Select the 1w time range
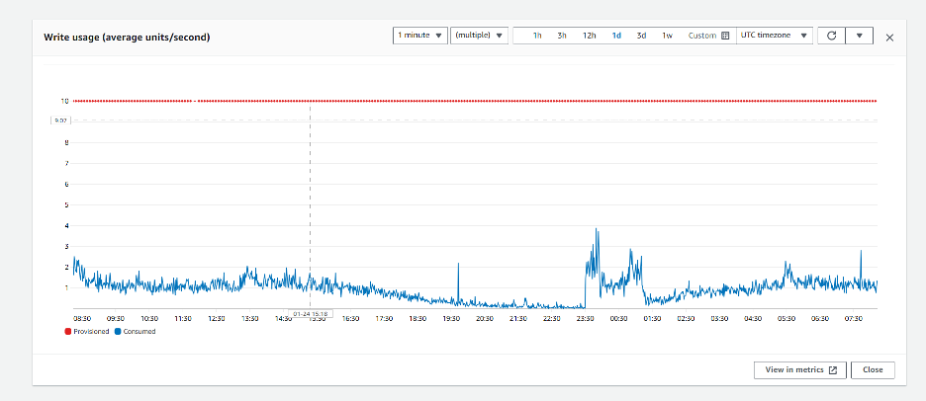The image size is (926, 401). pos(667,36)
